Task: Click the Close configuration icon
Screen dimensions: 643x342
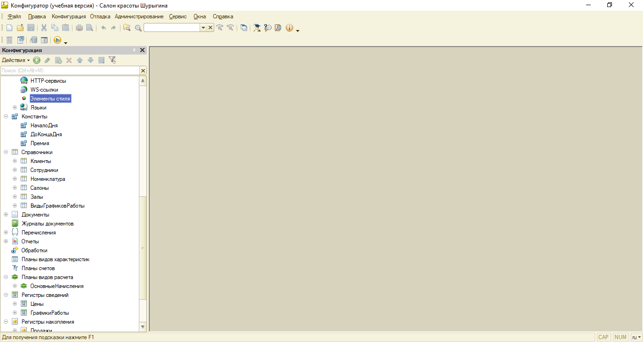Action: point(21,40)
